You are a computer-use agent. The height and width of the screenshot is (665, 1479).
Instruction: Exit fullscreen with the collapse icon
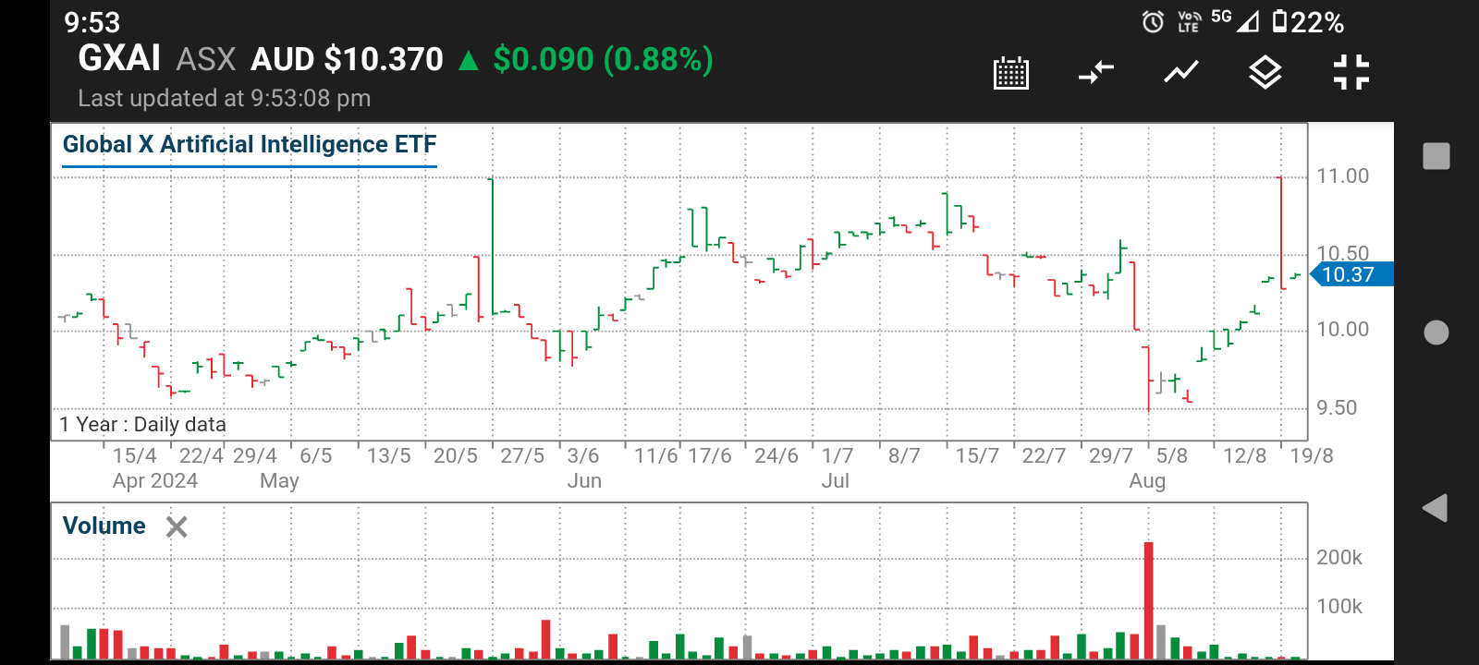click(1351, 72)
